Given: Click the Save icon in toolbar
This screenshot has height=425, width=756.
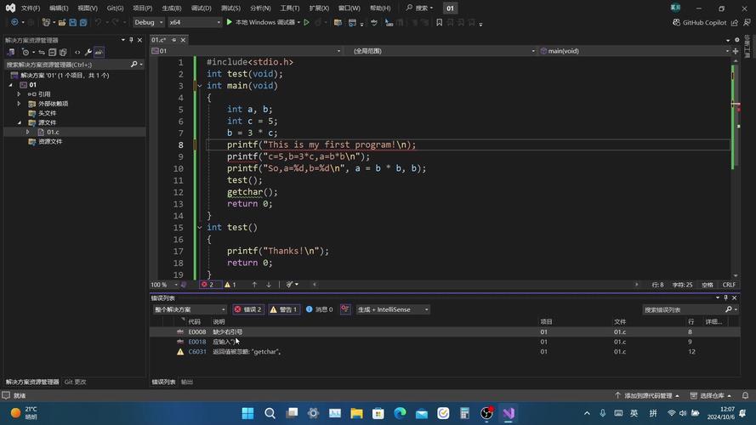Looking at the screenshot, I should (x=72, y=22).
